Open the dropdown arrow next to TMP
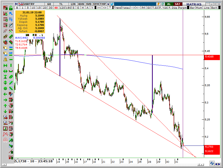223x168 pixels. coord(108,4)
